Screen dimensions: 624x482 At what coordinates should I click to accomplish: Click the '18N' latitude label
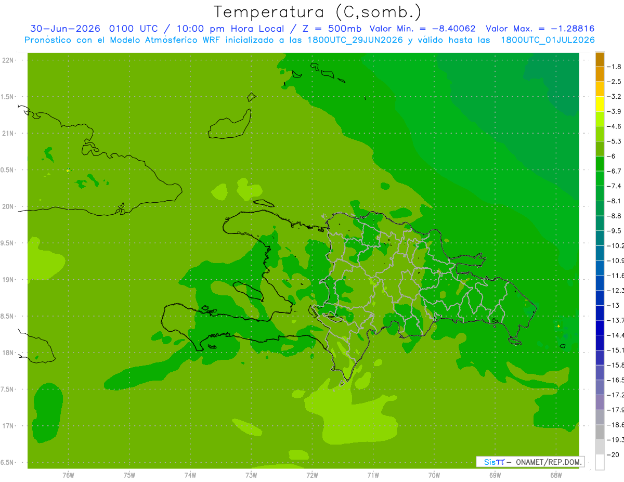click(x=8, y=353)
